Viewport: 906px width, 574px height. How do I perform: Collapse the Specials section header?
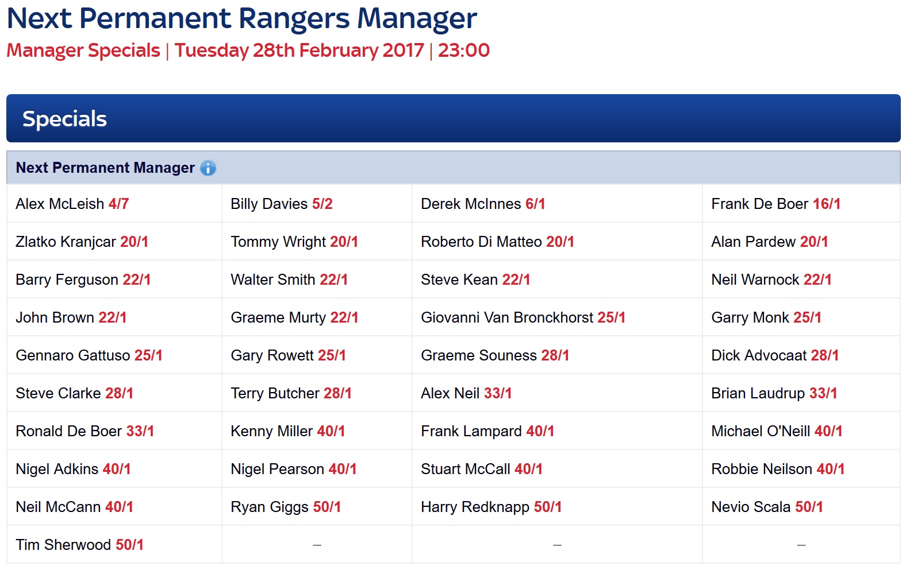coord(454,118)
